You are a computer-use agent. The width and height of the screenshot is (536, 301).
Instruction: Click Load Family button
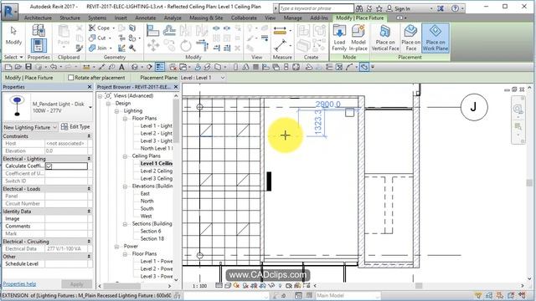[339, 38]
